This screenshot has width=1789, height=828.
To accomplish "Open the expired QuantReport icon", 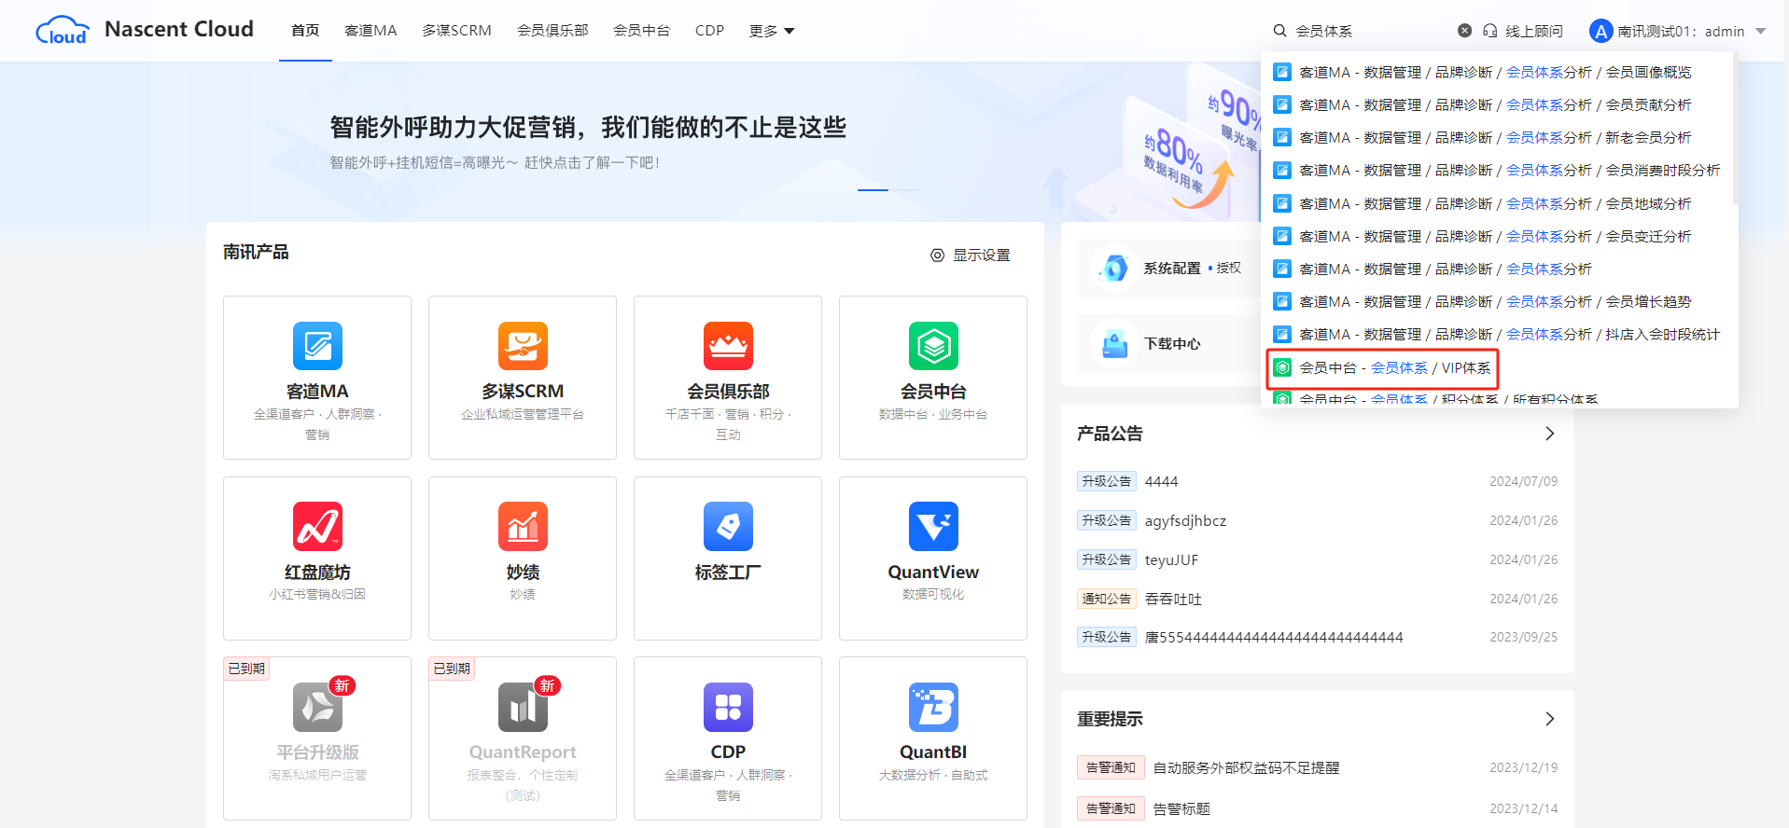I will [523, 707].
